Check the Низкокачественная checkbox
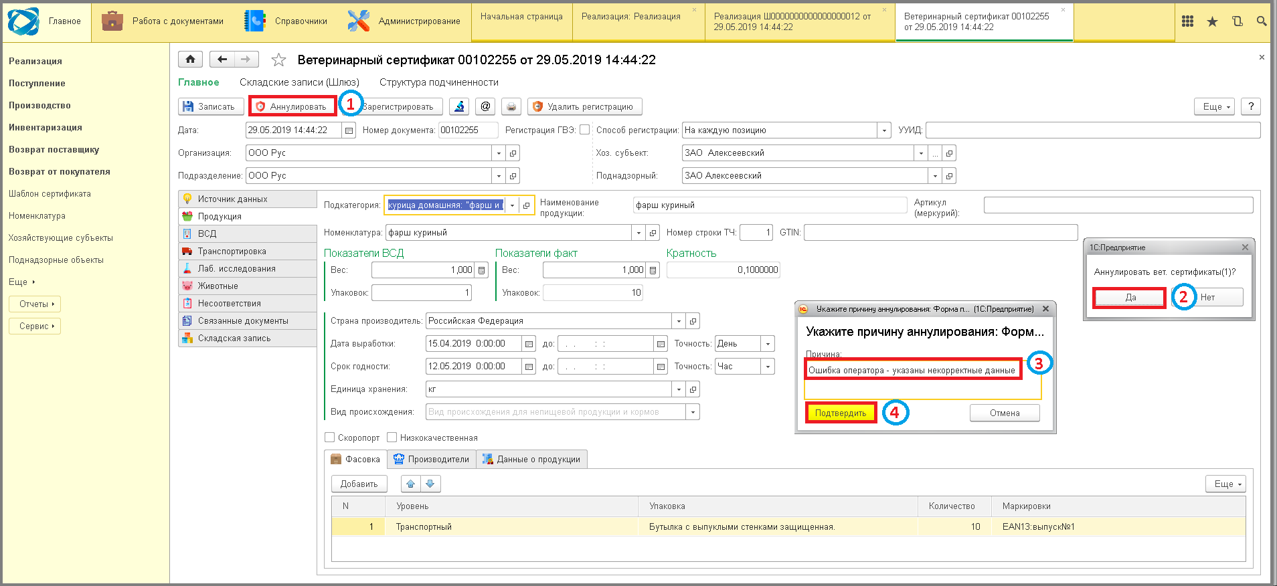The width and height of the screenshot is (1277, 586). 392,437
